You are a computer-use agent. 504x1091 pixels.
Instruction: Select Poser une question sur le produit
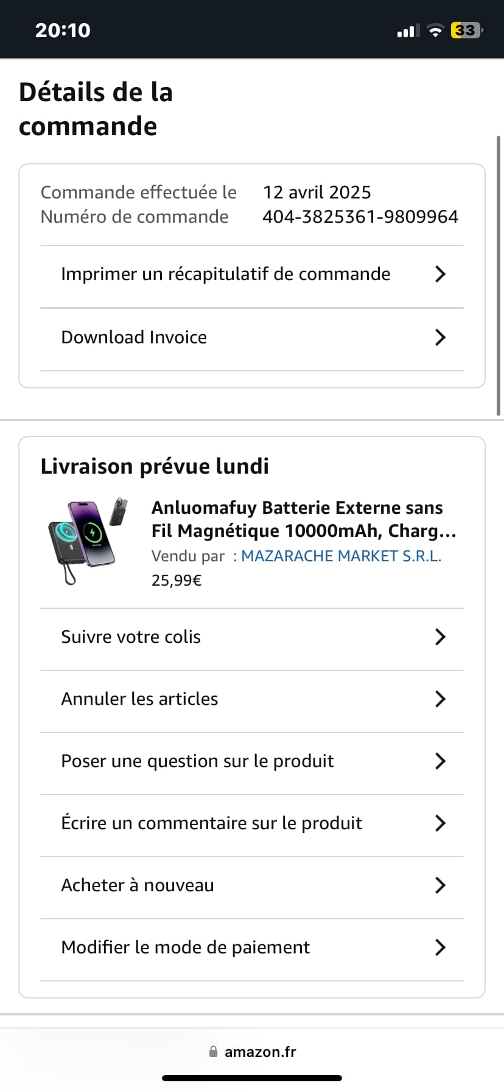point(252,763)
